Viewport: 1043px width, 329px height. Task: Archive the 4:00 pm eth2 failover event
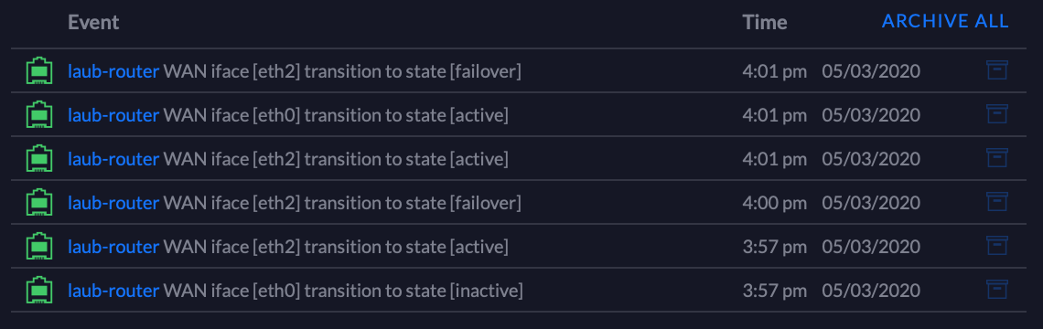(x=996, y=201)
